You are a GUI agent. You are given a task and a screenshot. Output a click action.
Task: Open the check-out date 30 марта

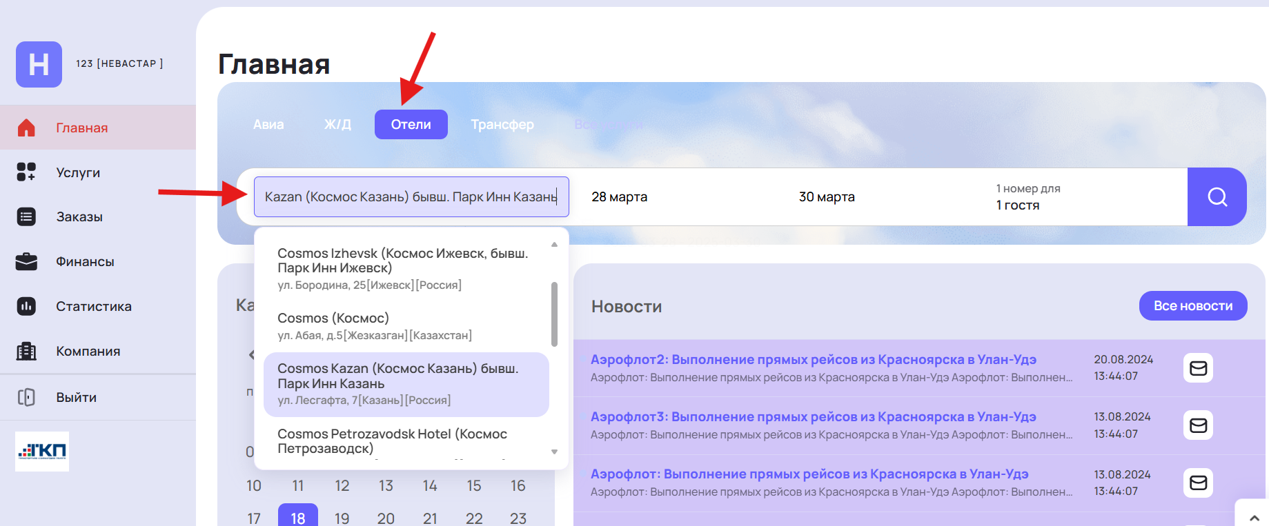pyautogui.click(x=827, y=196)
